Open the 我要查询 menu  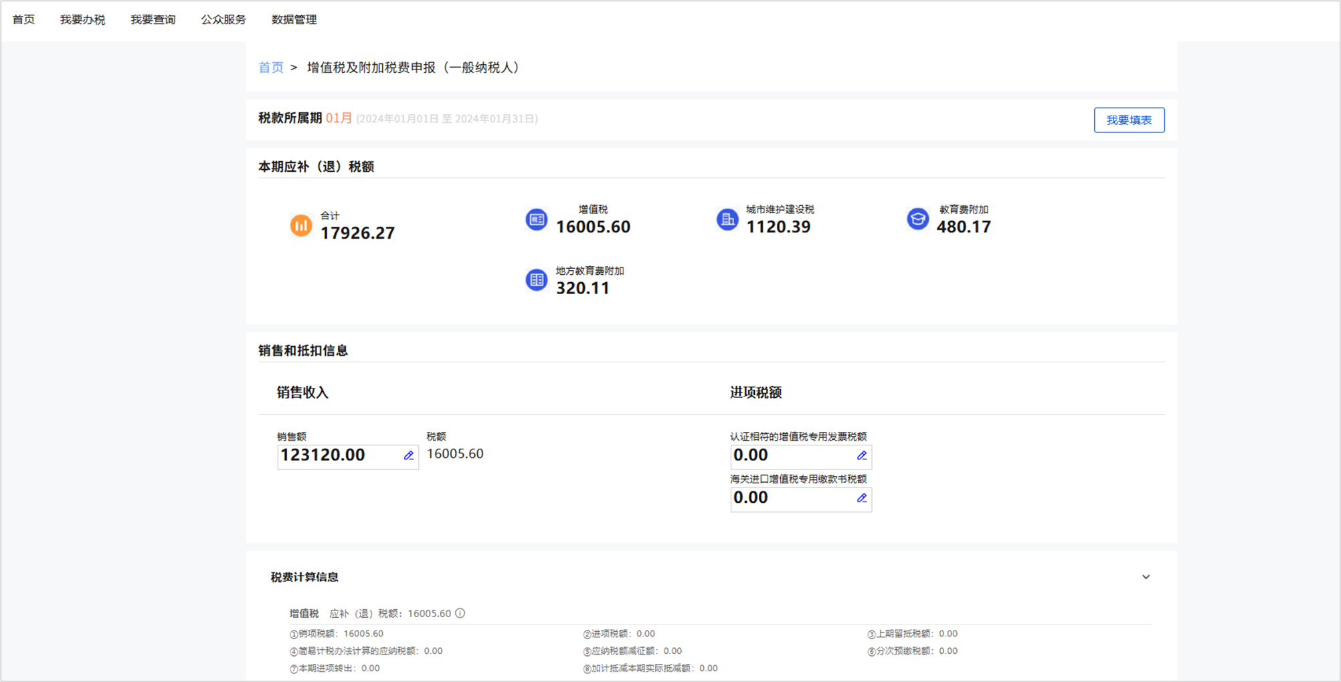coord(153,20)
